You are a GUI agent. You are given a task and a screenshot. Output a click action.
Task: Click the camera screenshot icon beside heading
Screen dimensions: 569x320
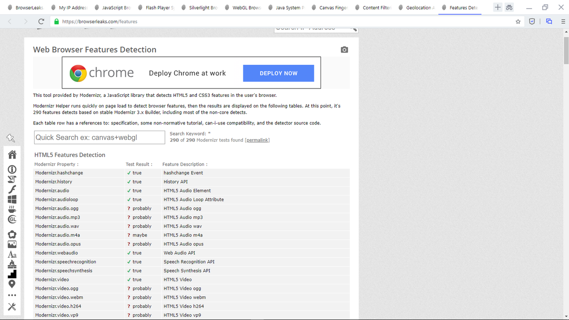pos(344,50)
